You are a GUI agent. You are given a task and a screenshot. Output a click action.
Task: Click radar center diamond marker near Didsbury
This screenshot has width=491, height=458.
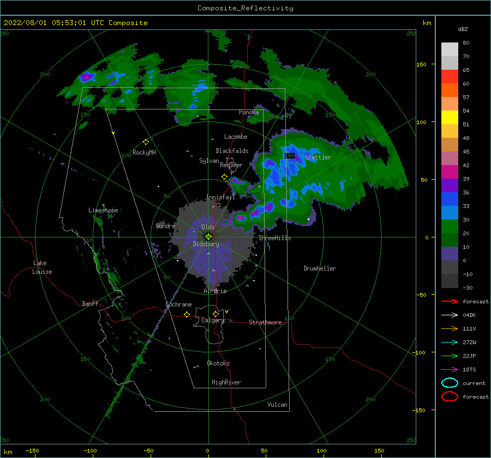tap(208, 237)
